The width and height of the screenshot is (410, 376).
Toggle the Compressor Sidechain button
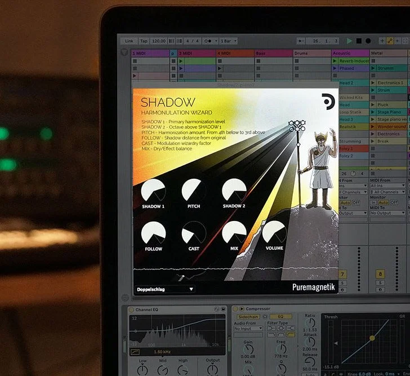tap(248, 317)
